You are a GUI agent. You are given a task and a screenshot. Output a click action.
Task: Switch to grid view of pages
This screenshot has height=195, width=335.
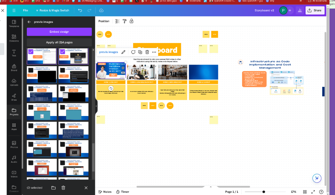tap(305, 192)
